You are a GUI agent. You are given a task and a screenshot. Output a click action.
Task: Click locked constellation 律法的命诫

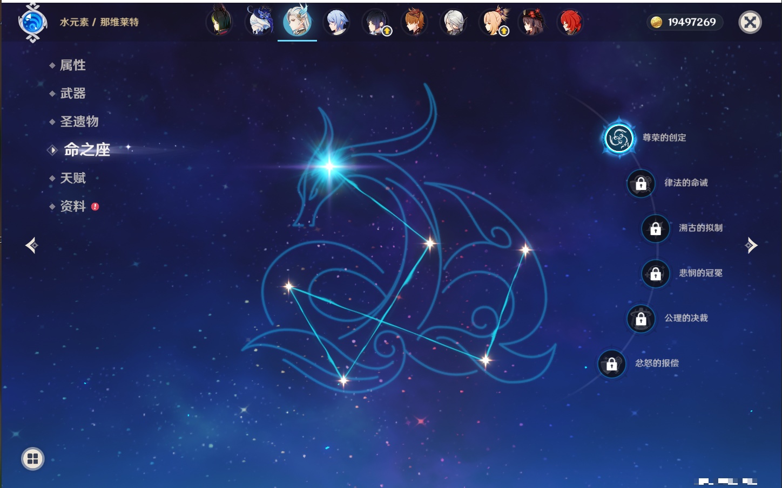(641, 184)
